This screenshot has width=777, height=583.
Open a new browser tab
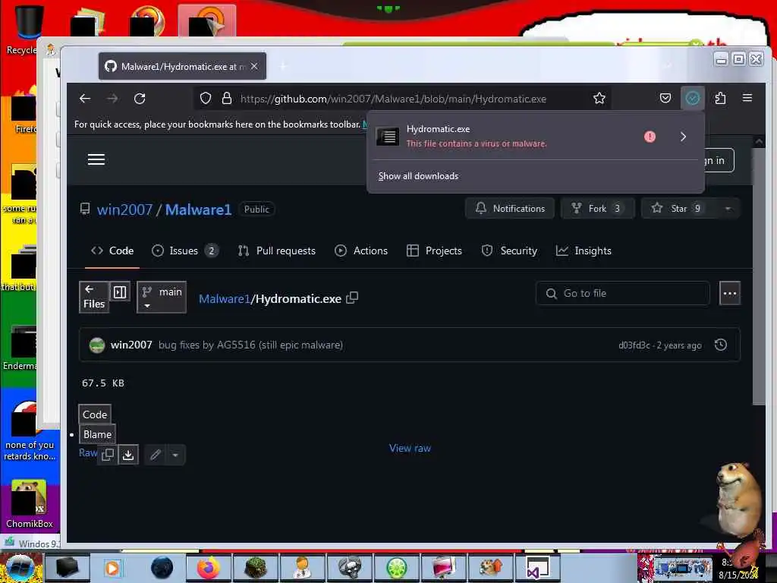[x=283, y=66]
